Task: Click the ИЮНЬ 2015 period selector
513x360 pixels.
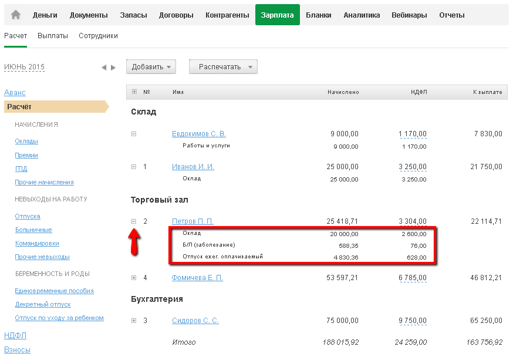Action: [24, 67]
